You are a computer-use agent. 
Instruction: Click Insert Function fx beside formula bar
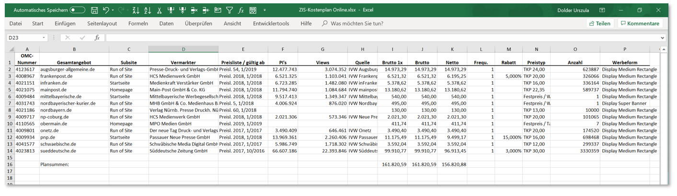(97, 37)
